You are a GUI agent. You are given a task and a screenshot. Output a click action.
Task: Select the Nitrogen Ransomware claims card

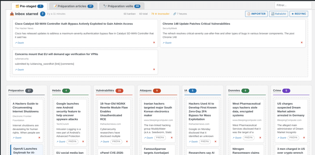[x=247, y=150]
